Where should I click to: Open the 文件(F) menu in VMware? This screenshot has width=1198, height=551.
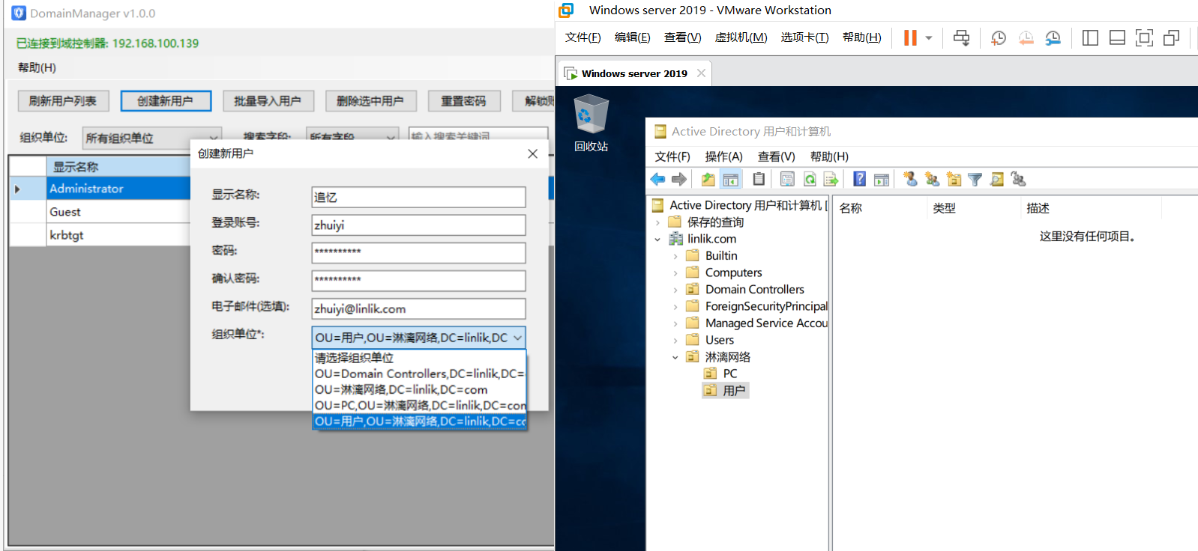[x=583, y=37]
